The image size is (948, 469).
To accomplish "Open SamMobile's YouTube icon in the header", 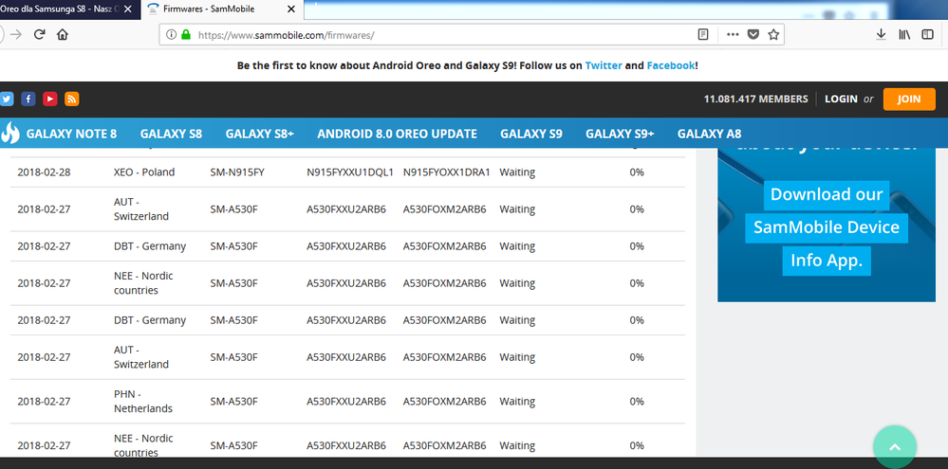I will (x=49, y=99).
